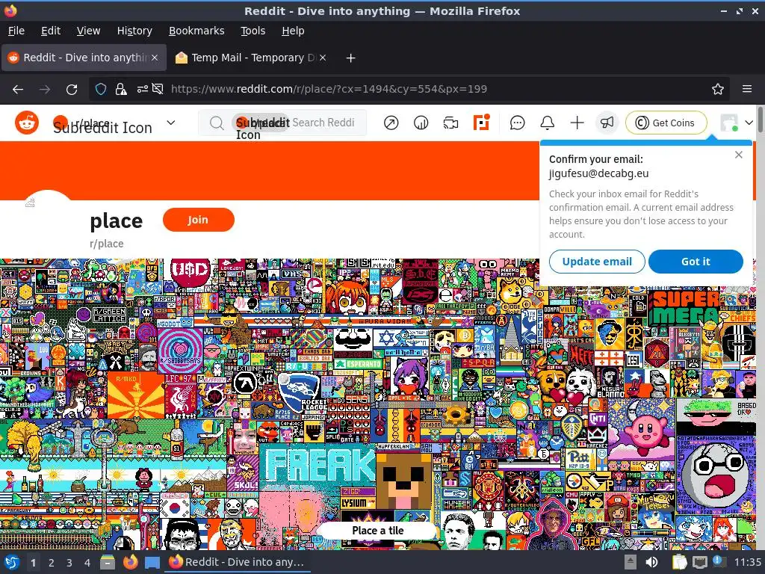Screen dimensions: 765x574
Task: Open the taskbar file manager icon
Action: pos(108,562)
